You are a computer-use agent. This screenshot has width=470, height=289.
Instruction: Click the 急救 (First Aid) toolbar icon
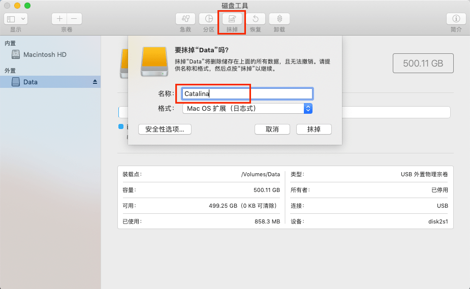click(185, 19)
